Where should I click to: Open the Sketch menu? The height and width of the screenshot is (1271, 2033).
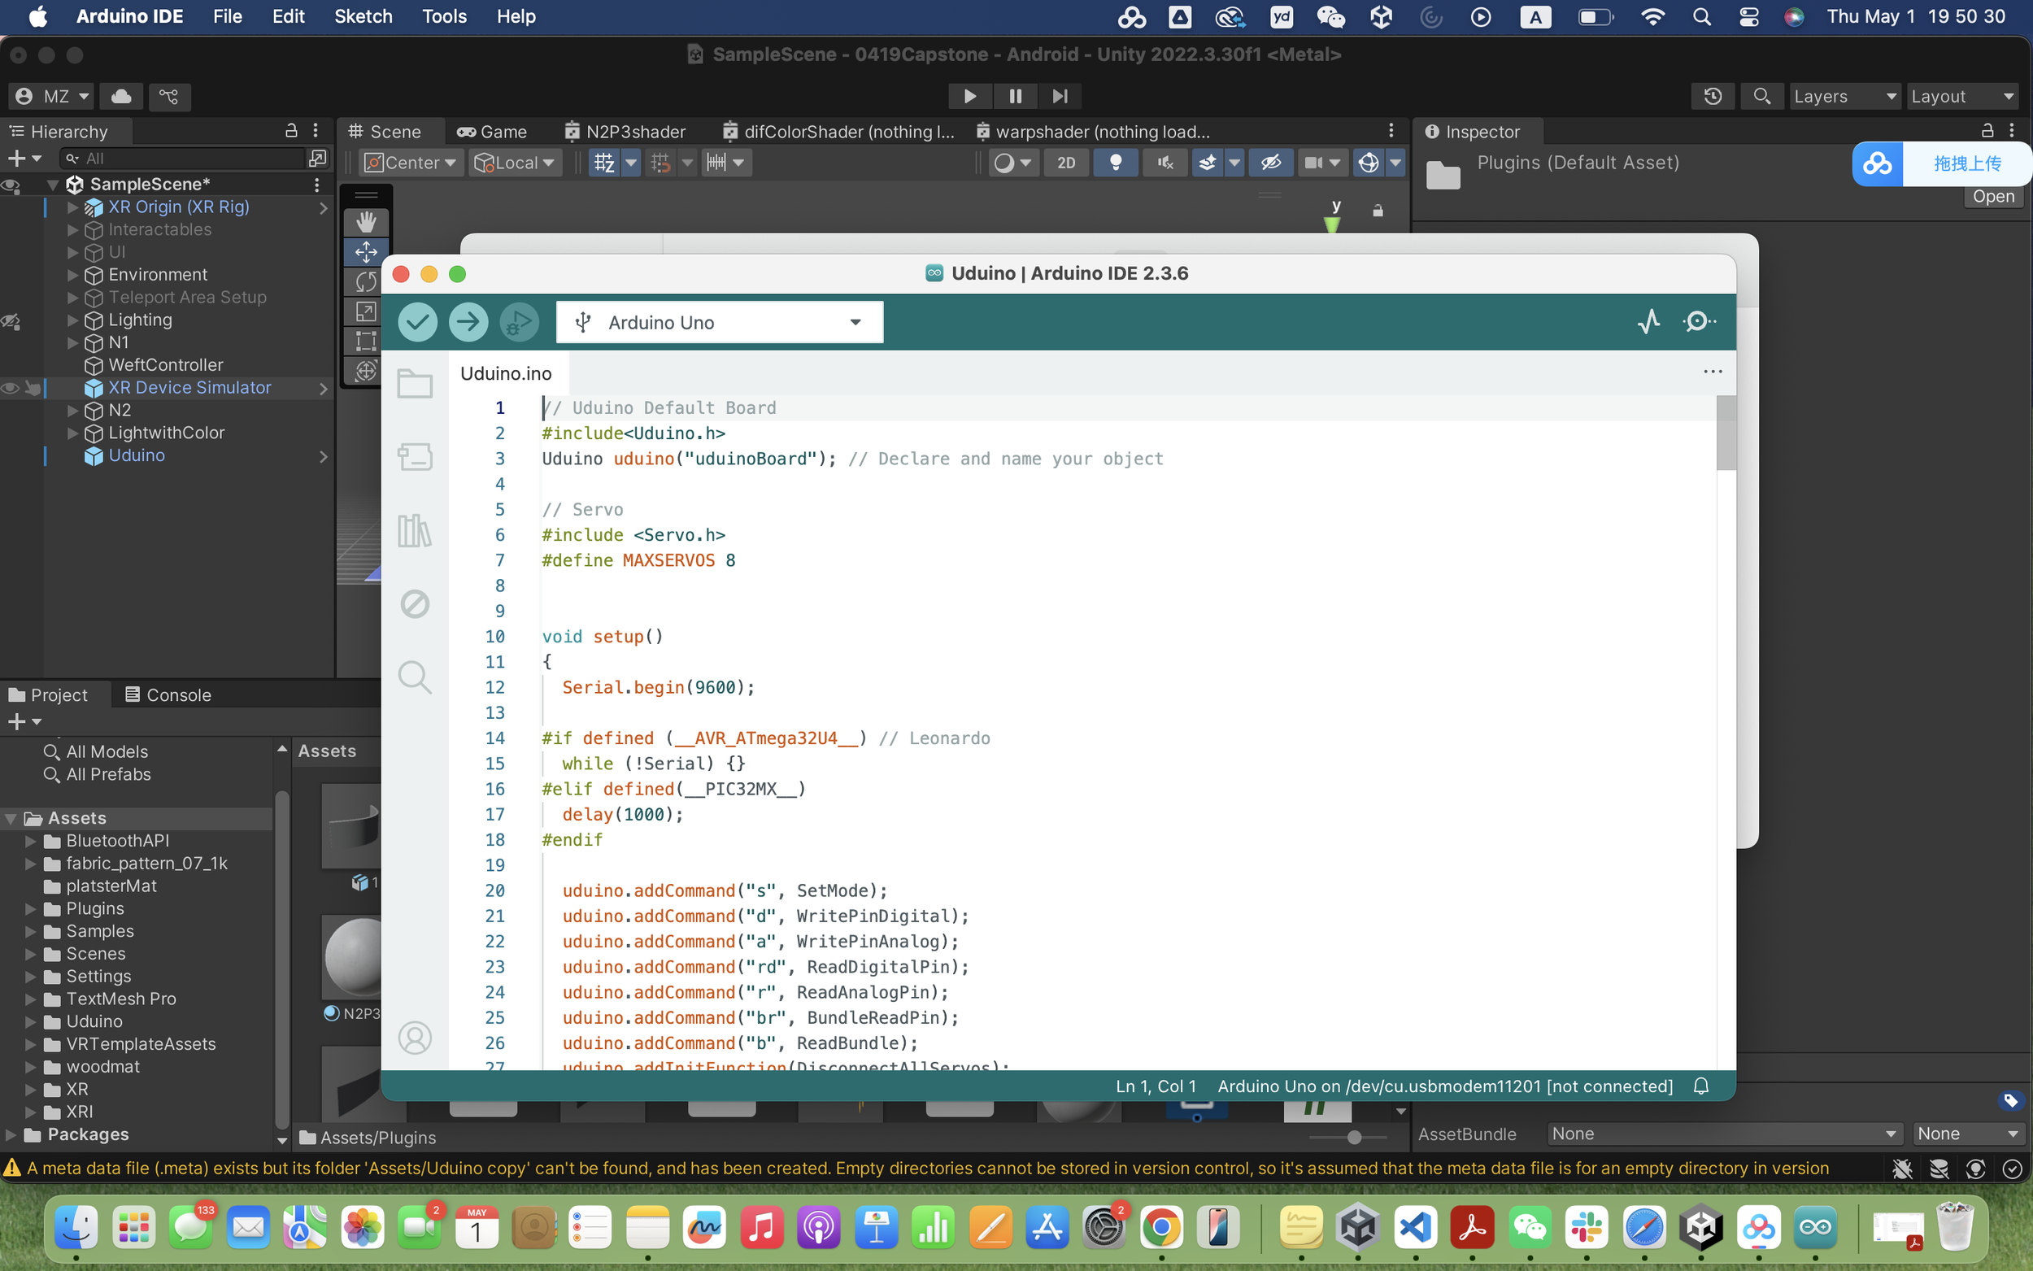(363, 16)
